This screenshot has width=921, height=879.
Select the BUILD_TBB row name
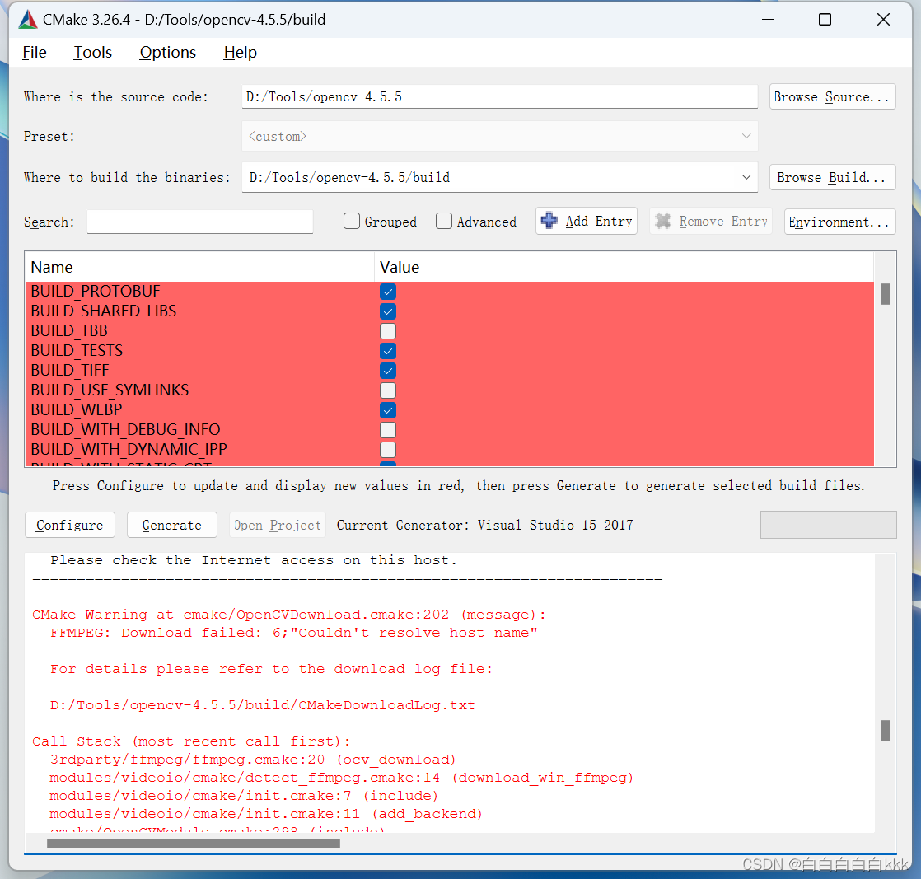[x=68, y=331]
